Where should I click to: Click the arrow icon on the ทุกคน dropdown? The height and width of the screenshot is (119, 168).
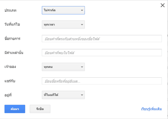82,67
